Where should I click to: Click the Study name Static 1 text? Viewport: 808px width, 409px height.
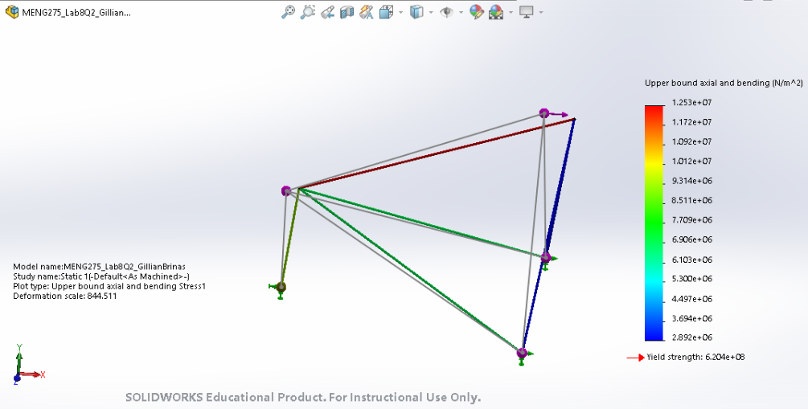click(101, 276)
